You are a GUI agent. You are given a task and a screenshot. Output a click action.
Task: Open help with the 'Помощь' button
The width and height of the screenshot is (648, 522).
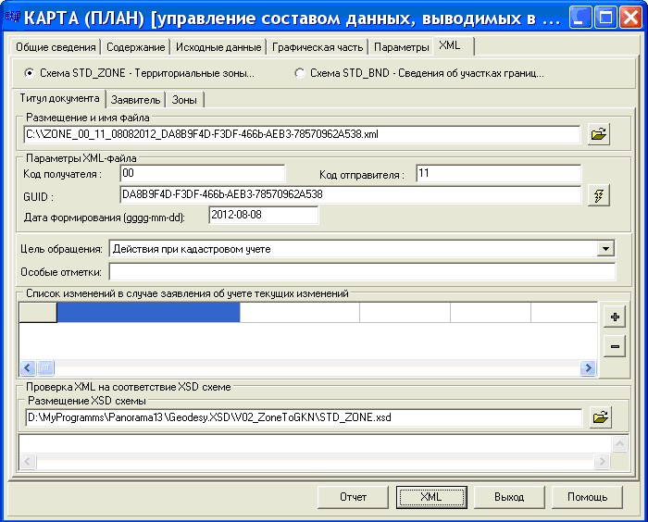587,497
